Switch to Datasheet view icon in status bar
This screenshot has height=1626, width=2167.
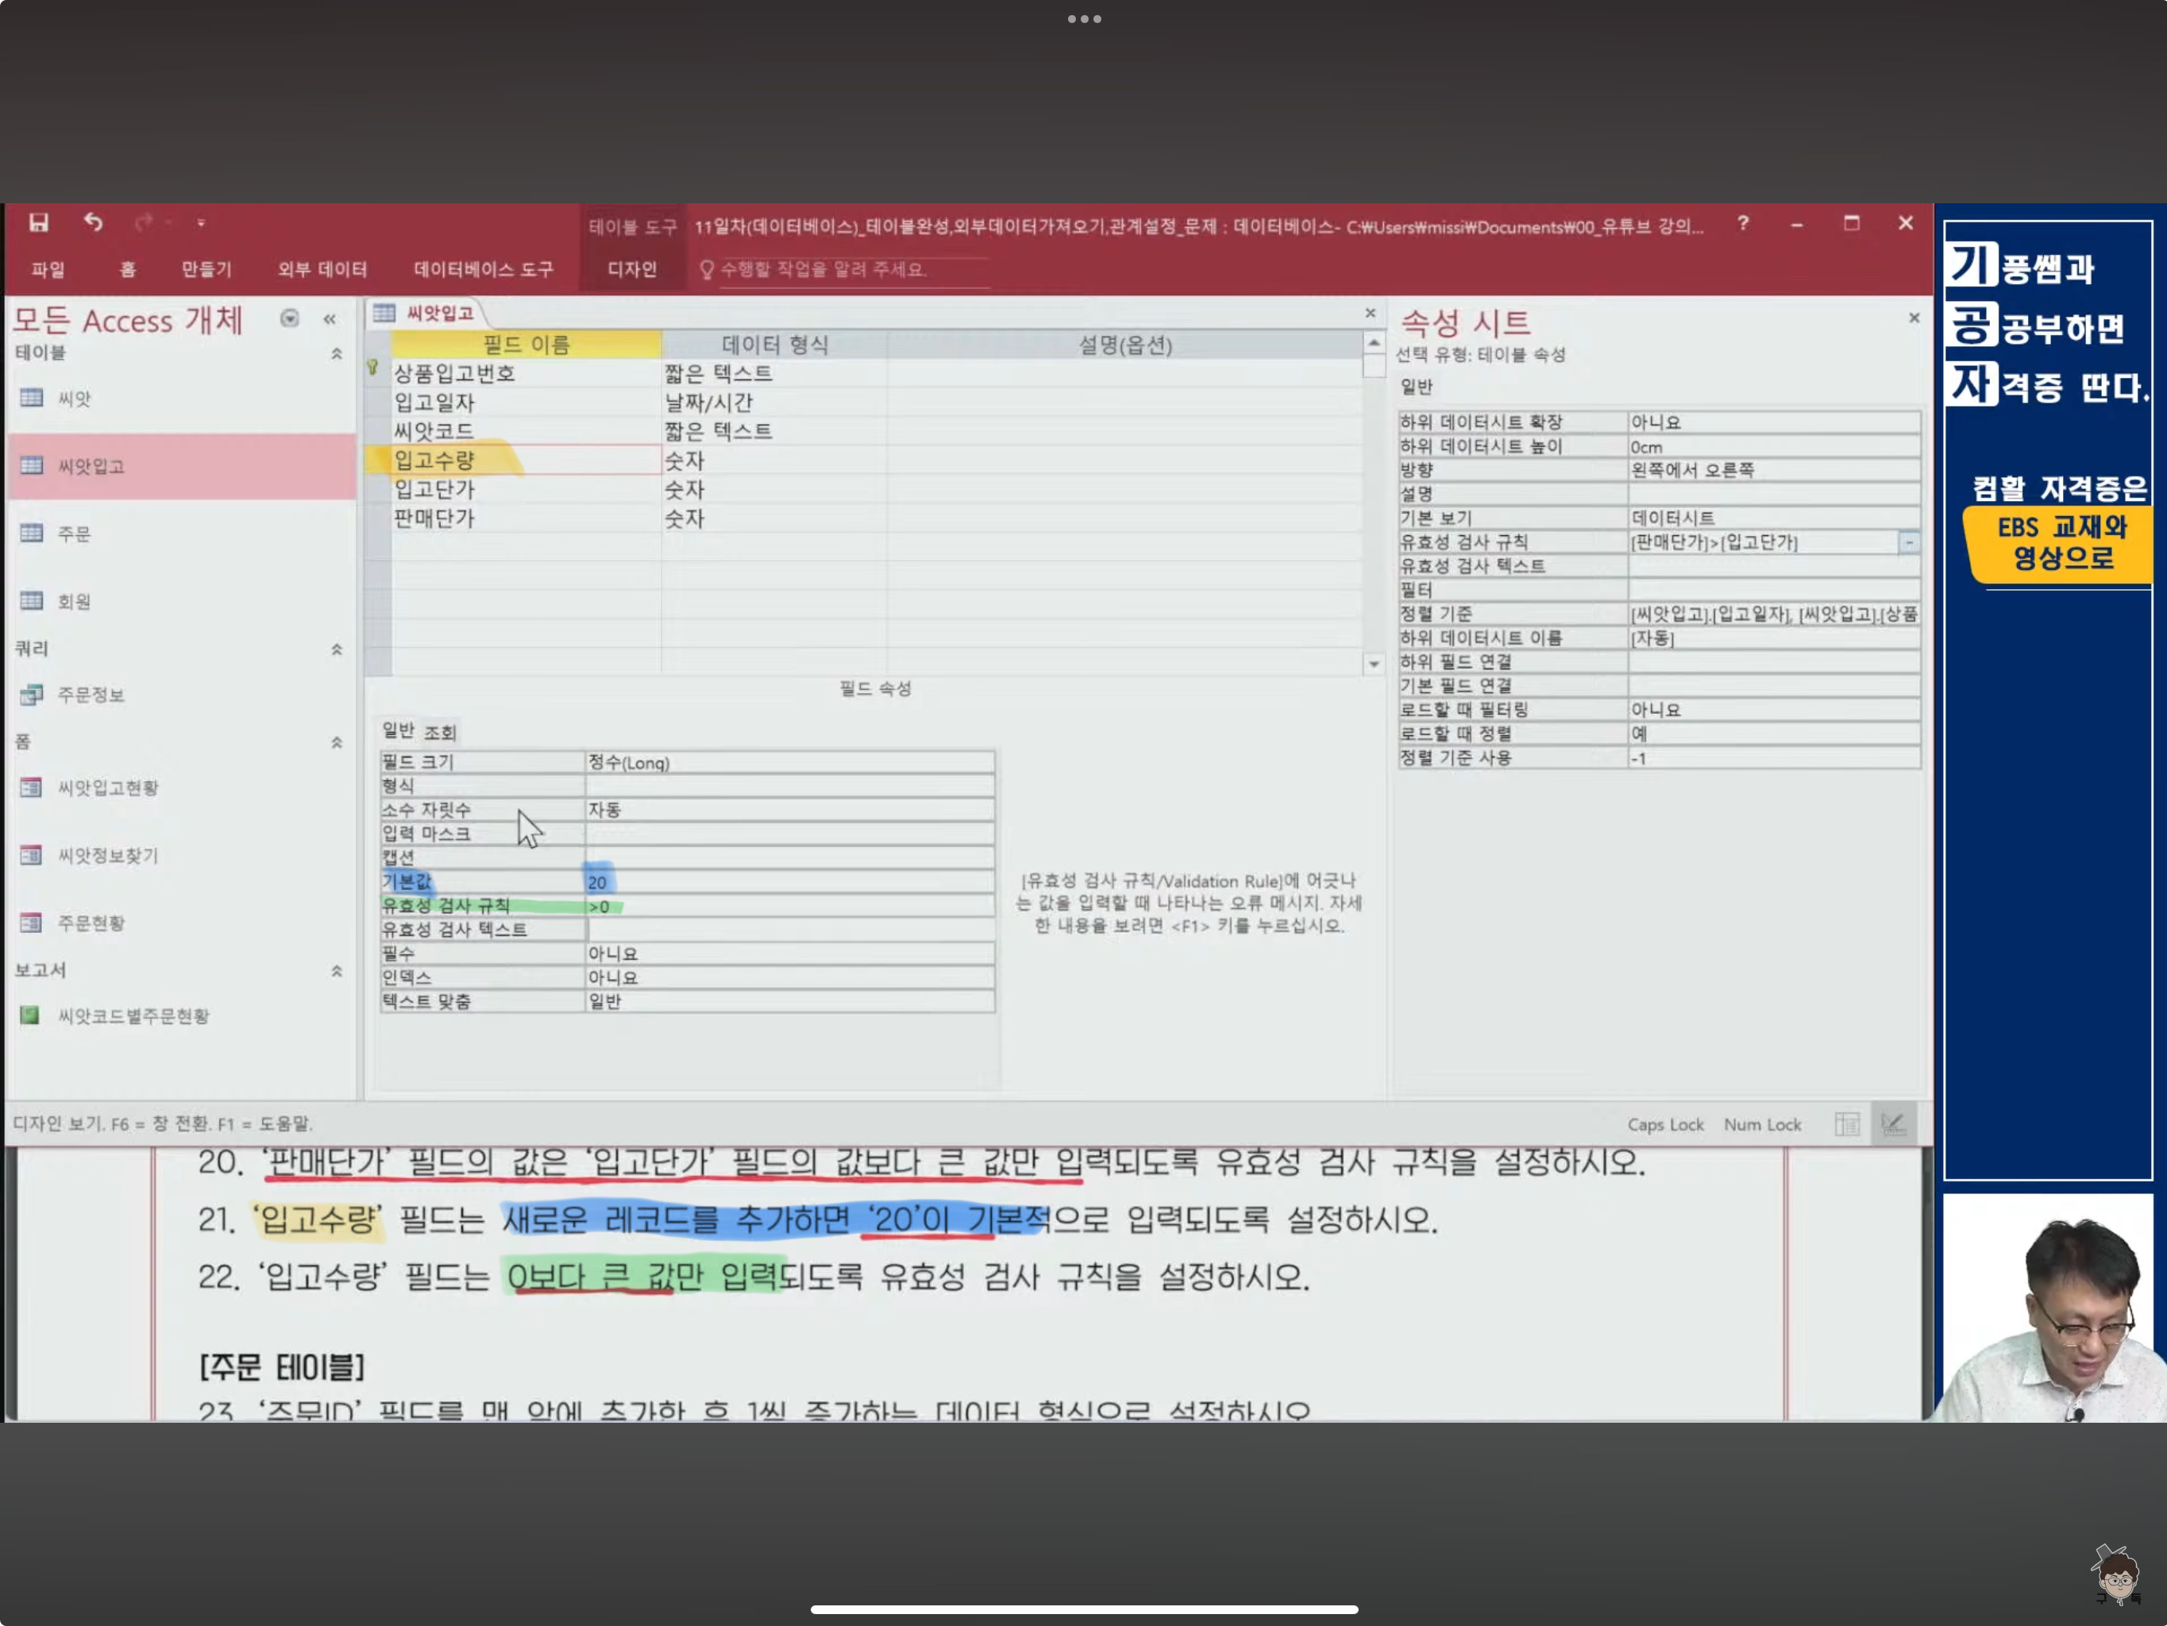click(1847, 1123)
